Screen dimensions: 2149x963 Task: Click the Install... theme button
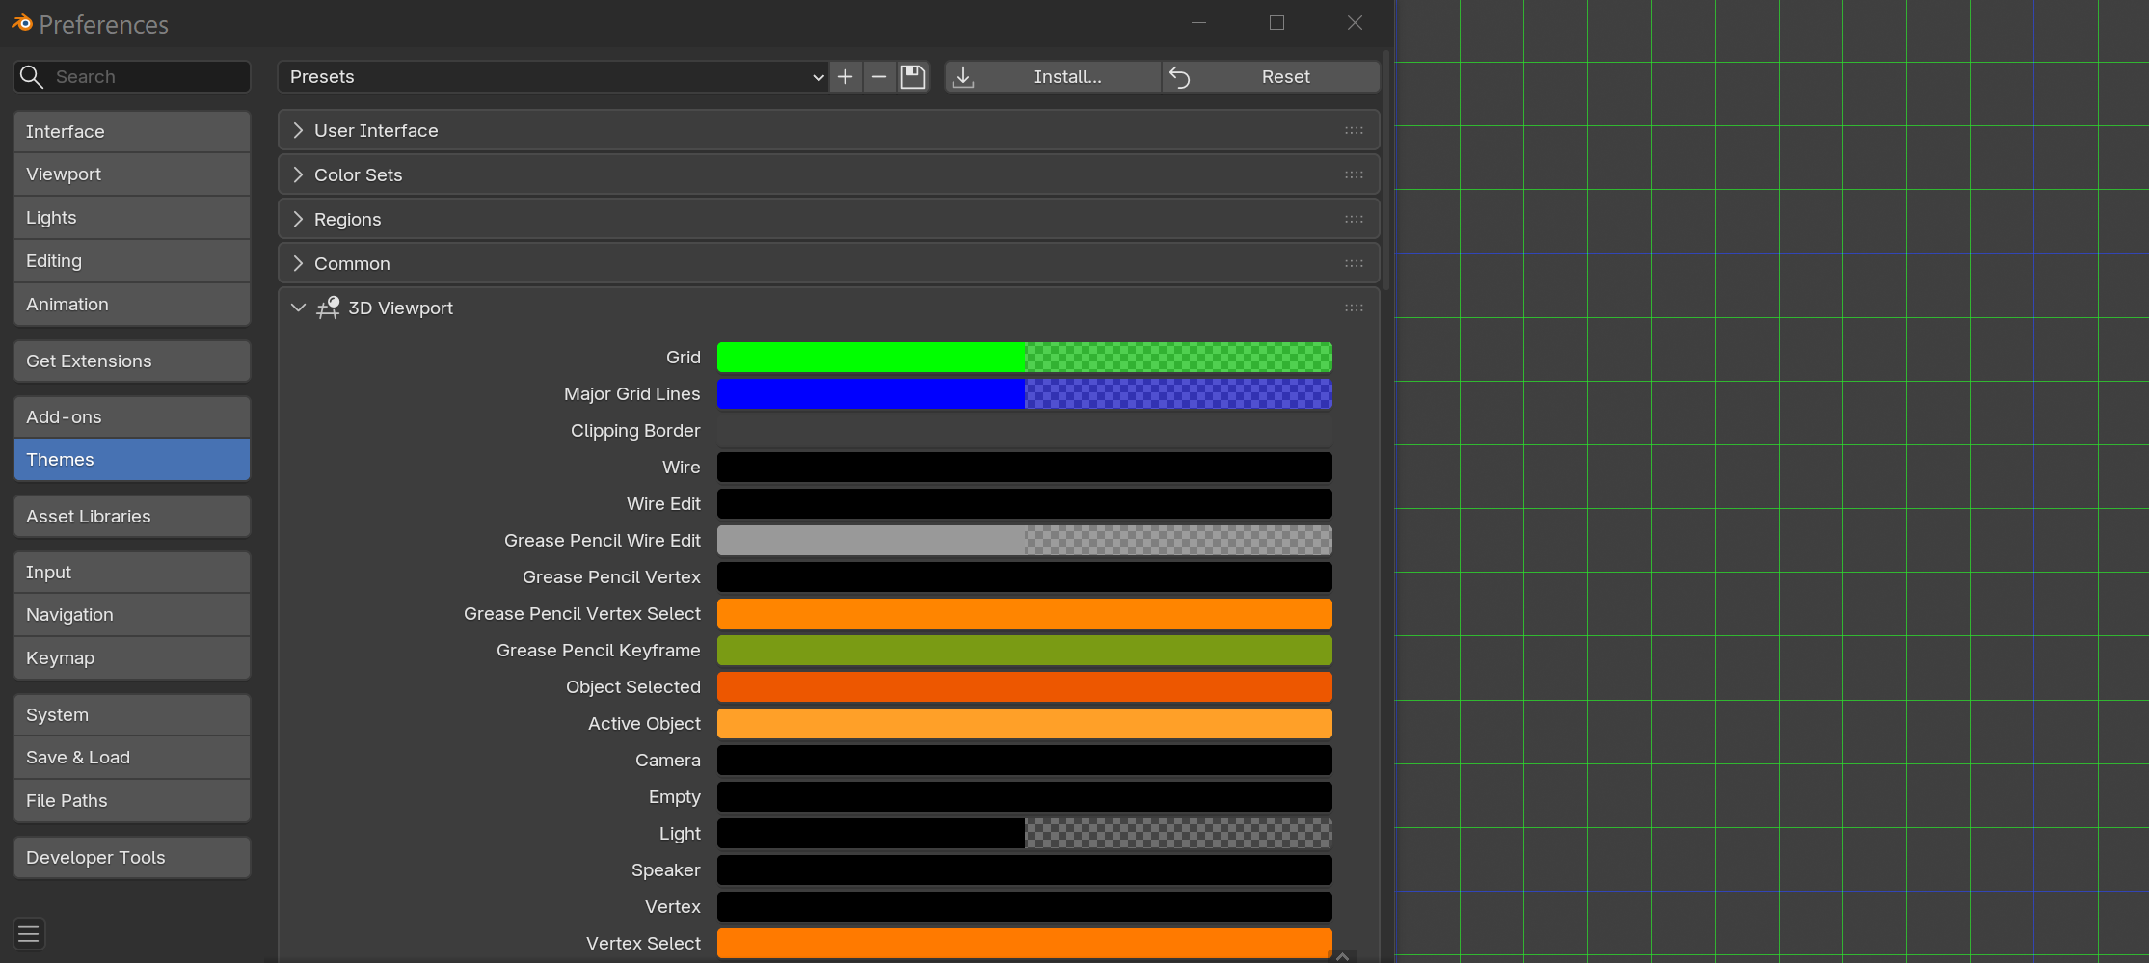point(1053,77)
